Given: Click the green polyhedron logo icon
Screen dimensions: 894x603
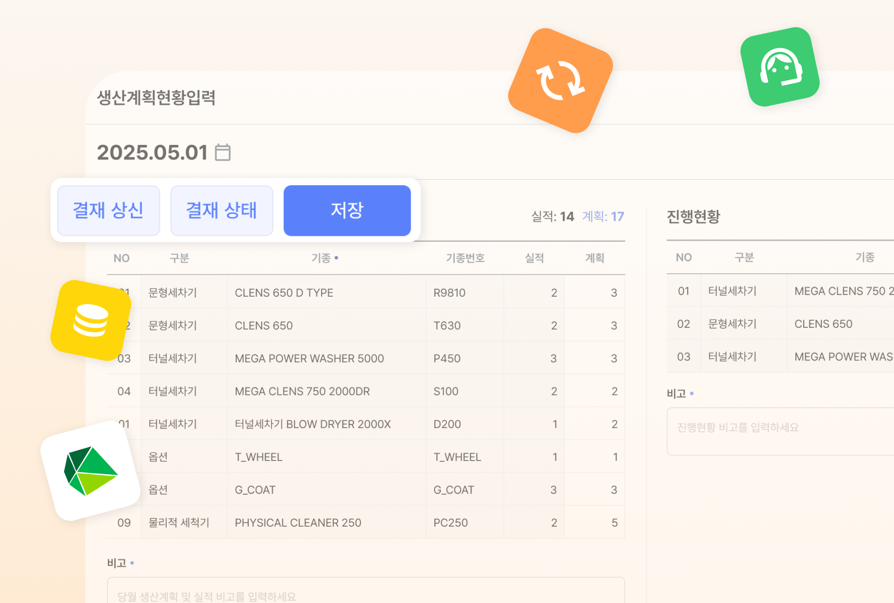Looking at the screenshot, I should 90,471.
